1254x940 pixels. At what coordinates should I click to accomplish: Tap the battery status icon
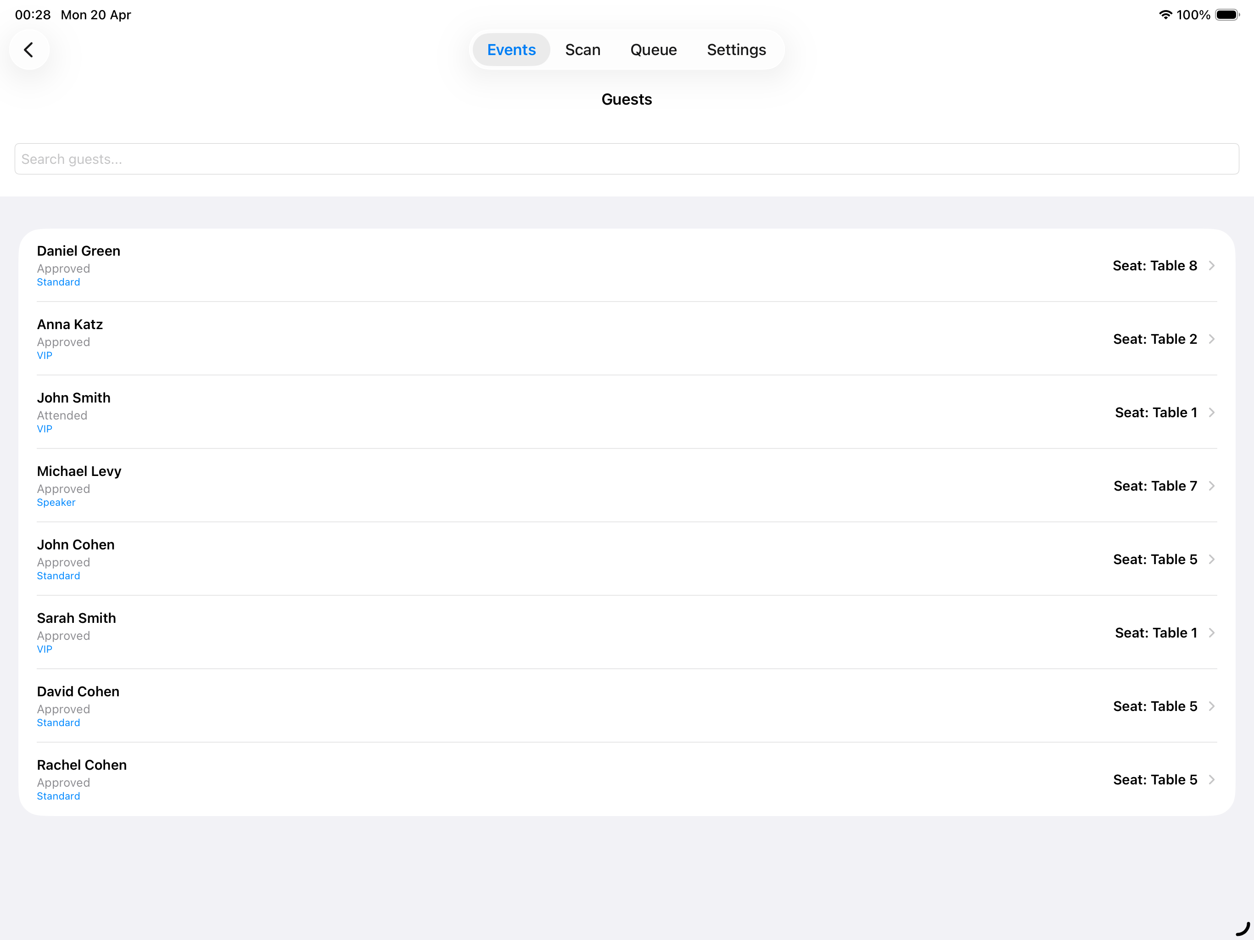click(x=1227, y=15)
